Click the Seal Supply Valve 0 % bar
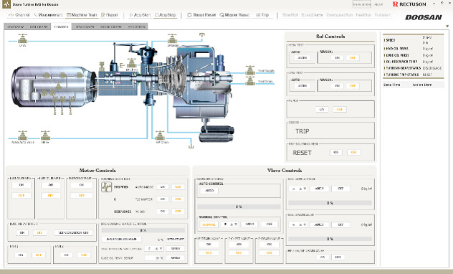This screenshot has width=453, height=274. (330, 203)
